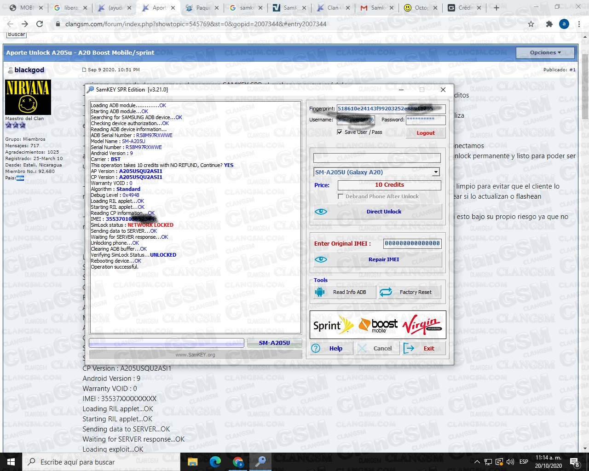
Task: Click the Direct Unlock button label
Action: click(x=384, y=212)
